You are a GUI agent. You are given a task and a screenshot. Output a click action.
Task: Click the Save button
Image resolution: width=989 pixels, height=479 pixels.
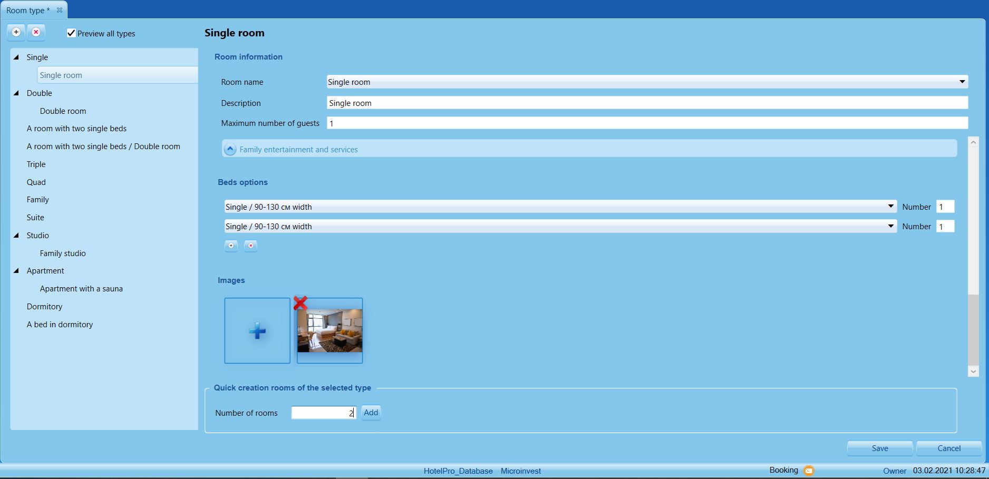coord(879,448)
